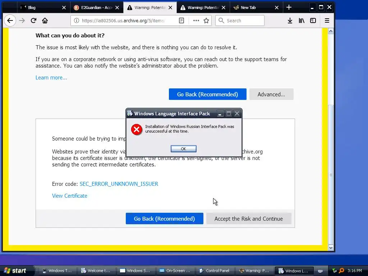Switch to Windows T... taskbar item
The width and height of the screenshot is (368, 276).
(56, 271)
